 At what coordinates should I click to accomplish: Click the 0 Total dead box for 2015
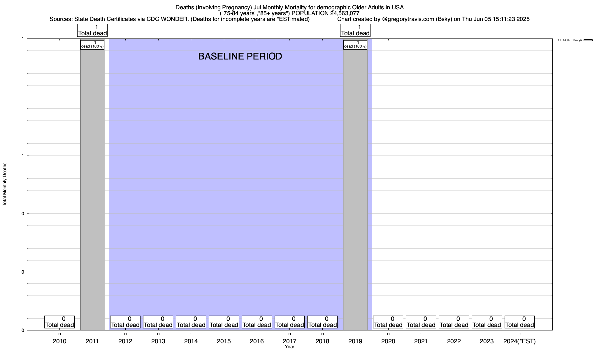click(x=224, y=322)
